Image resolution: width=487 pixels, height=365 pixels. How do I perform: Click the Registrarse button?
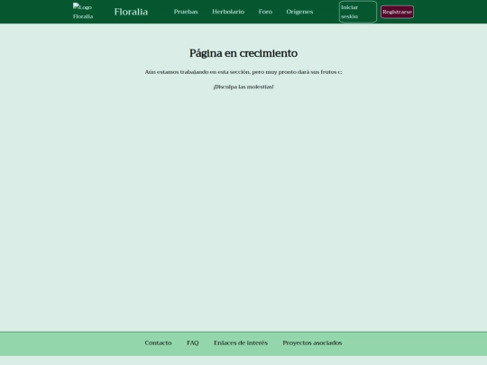397,12
